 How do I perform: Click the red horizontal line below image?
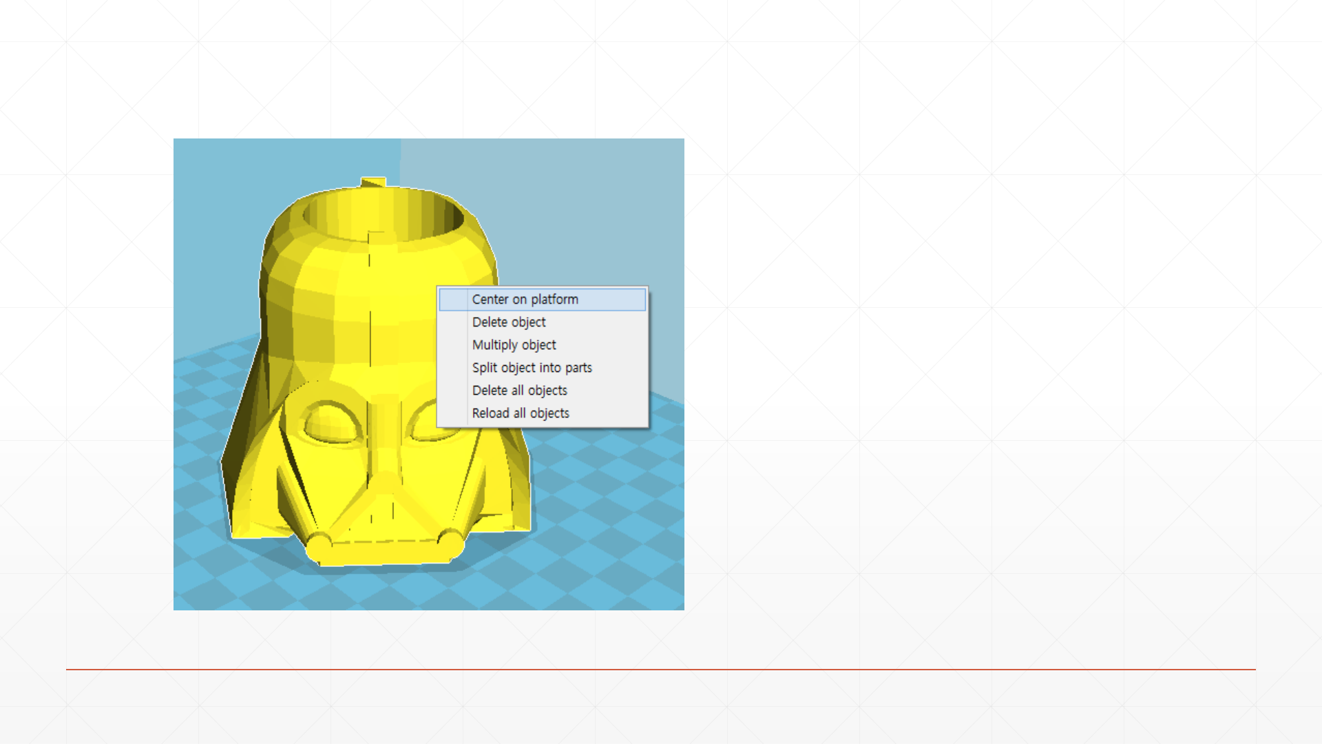661,669
